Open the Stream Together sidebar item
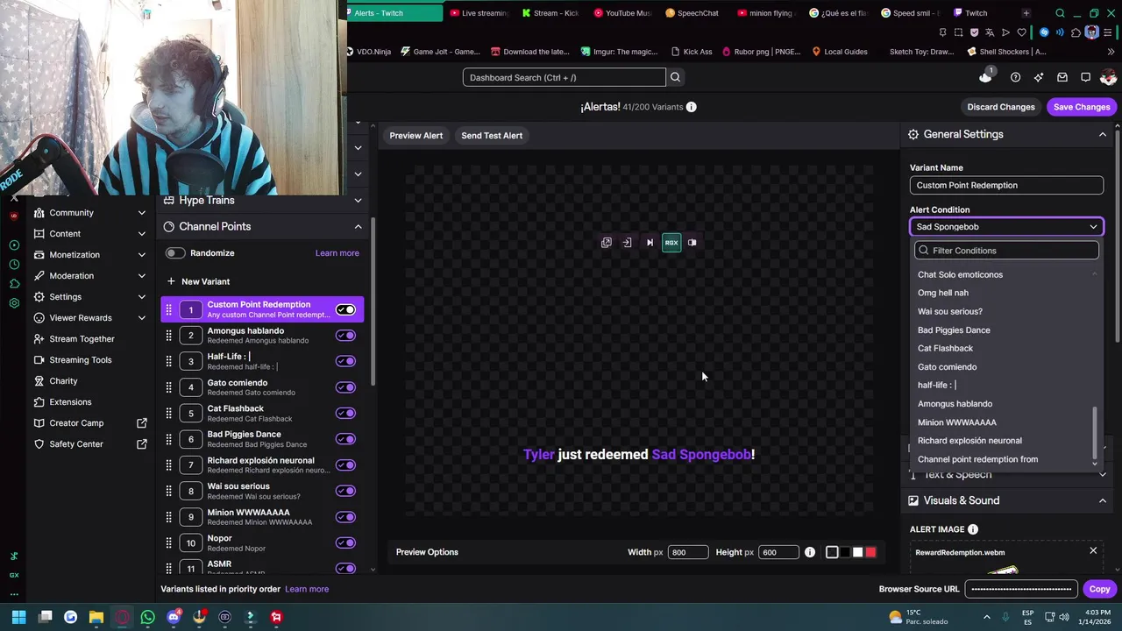The height and width of the screenshot is (631, 1122). pyautogui.click(x=82, y=339)
